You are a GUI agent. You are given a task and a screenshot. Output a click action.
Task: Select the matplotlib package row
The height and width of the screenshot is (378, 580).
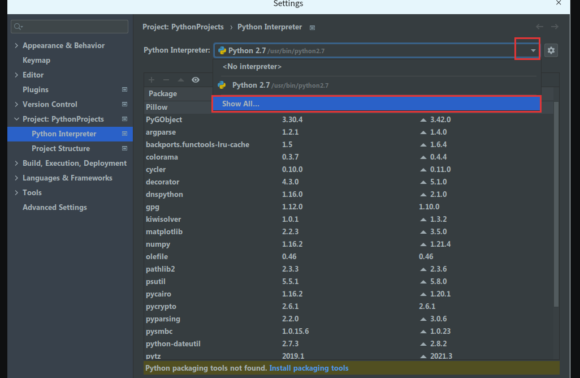(x=349, y=232)
